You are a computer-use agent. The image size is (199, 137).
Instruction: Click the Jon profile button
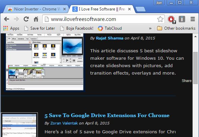[x=159, y=3]
